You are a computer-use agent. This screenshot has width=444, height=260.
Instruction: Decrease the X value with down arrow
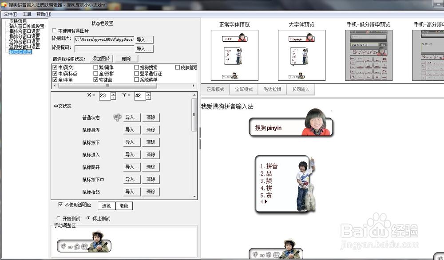click(x=113, y=98)
